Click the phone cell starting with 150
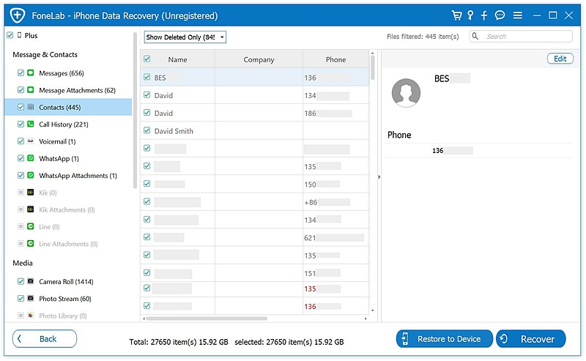This screenshot has width=586, height=361. [x=336, y=185]
